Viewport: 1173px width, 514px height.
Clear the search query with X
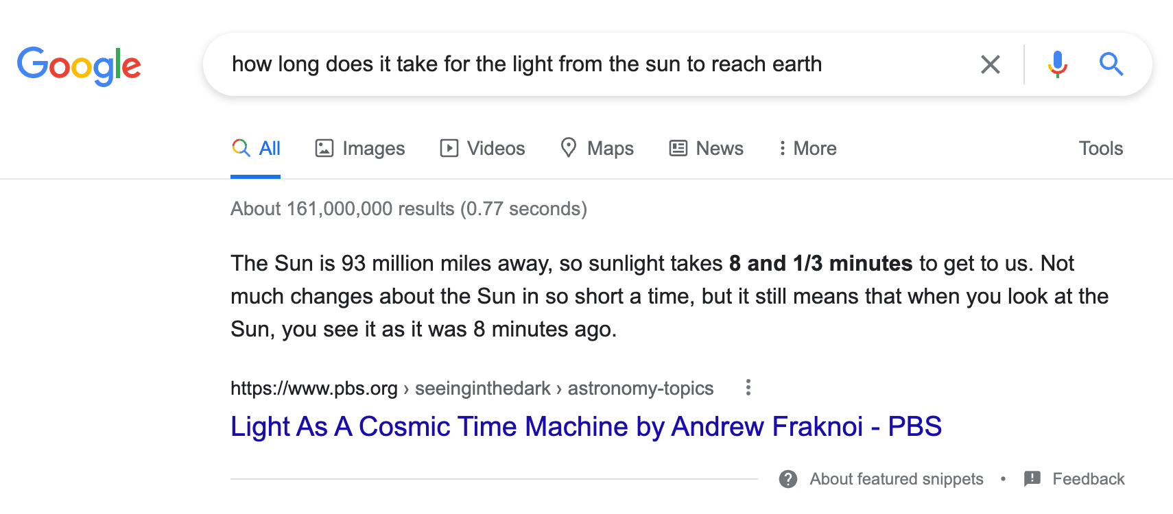tap(990, 64)
